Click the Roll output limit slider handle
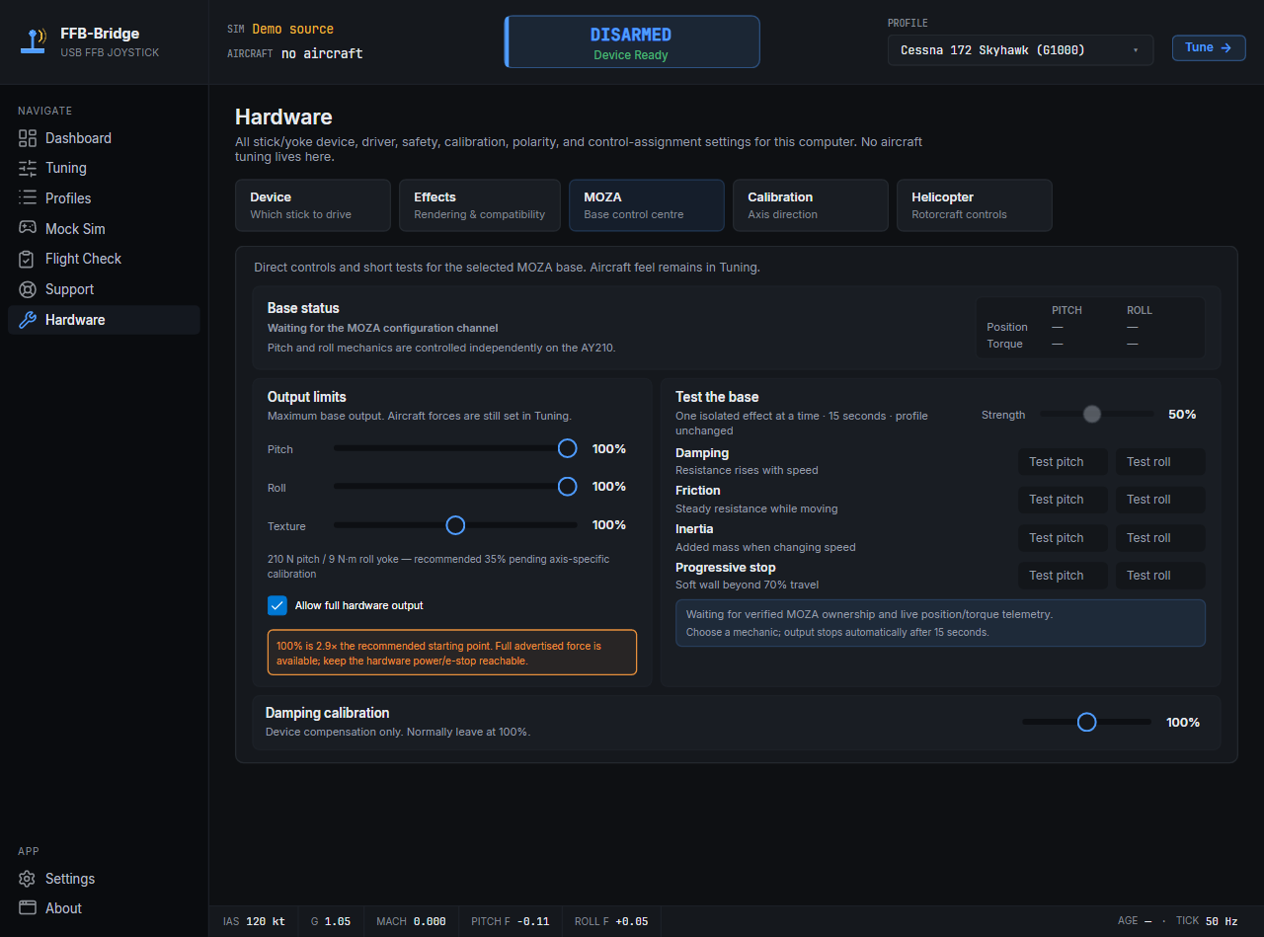 pos(567,487)
